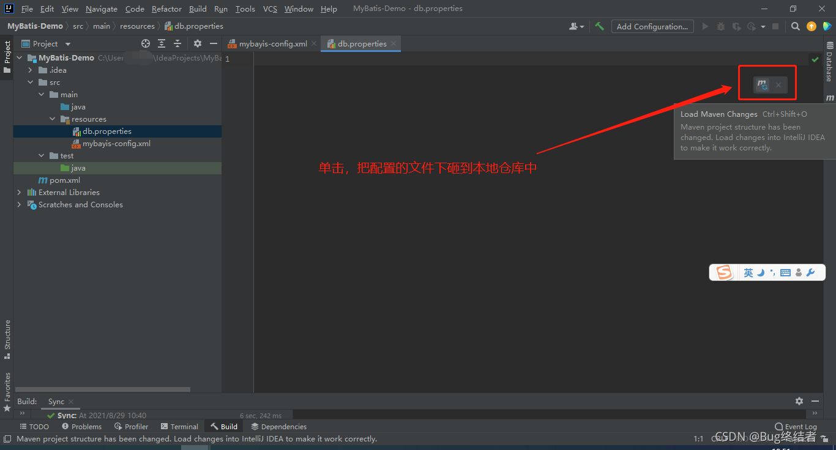
Task: Click Select Opened File target icon
Action: pyautogui.click(x=146, y=43)
